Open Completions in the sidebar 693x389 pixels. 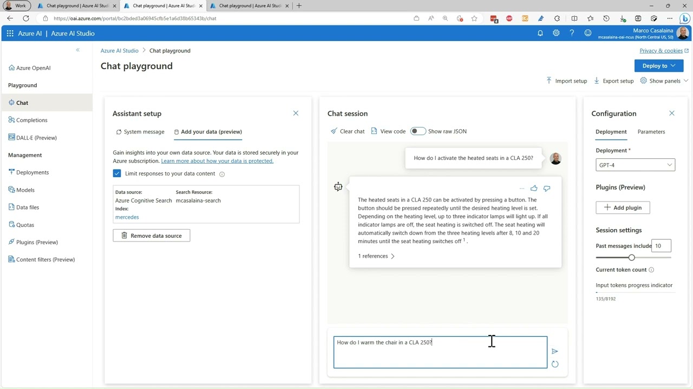click(31, 120)
